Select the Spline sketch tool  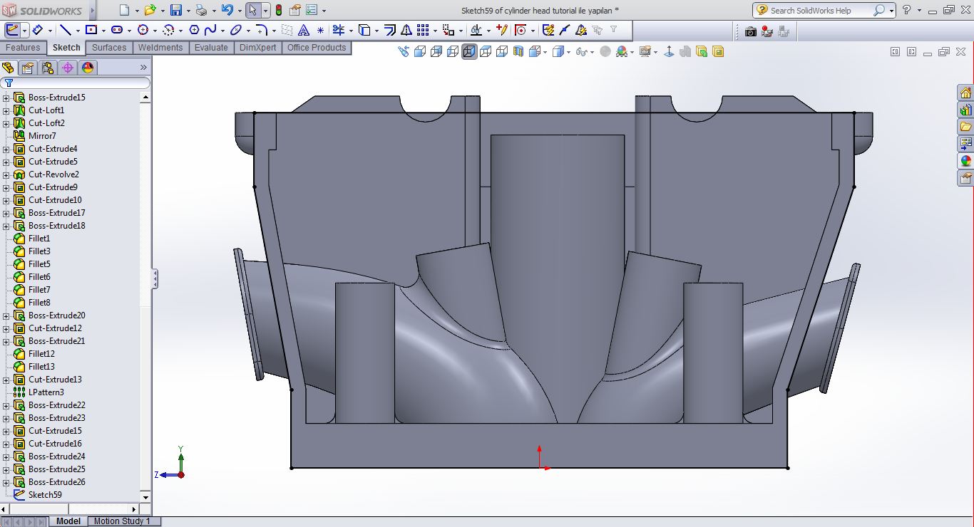[210, 30]
